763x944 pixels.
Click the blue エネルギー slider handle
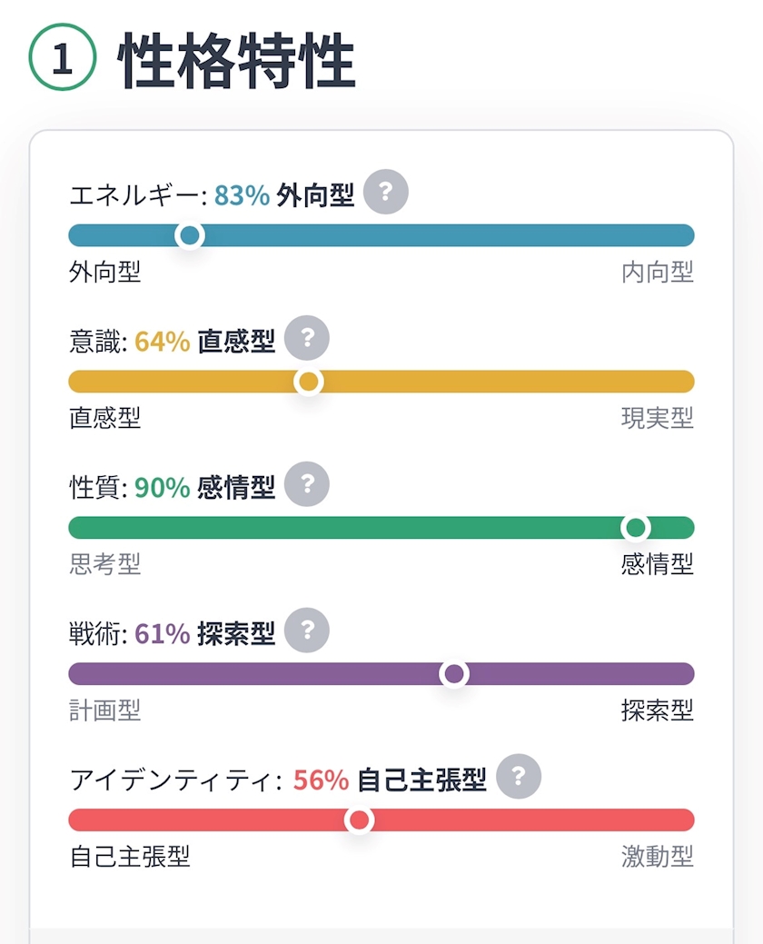pos(190,235)
